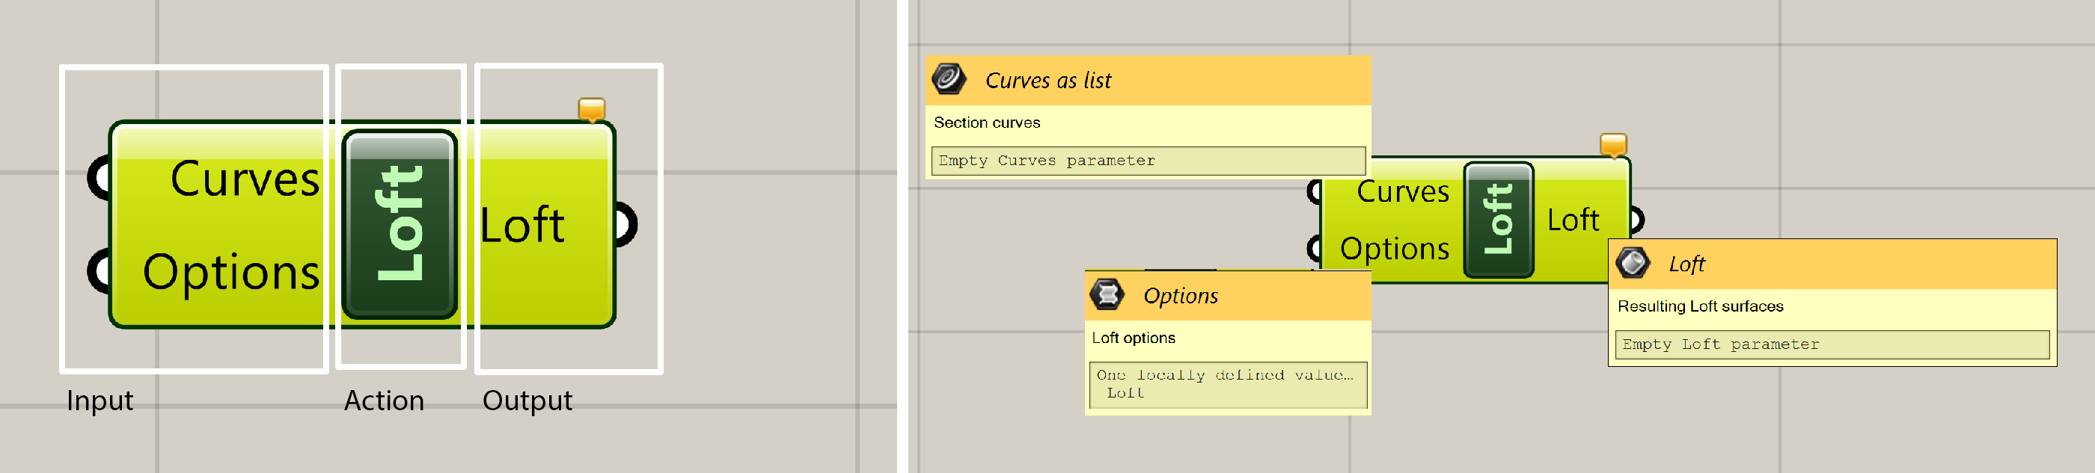
Task: Click the Empty Curves parameter field
Action: pyautogui.click(x=1147, y=161)
